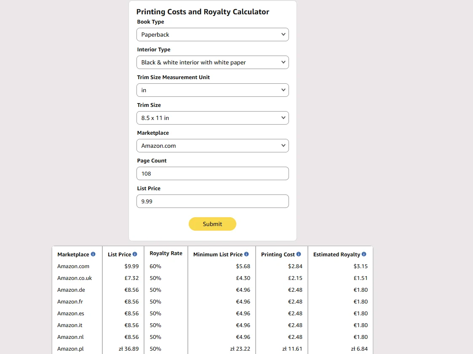This screenshot has width=473, height=354.
Task: Click the zł 11.61 printing cost value
Action: 292,349
